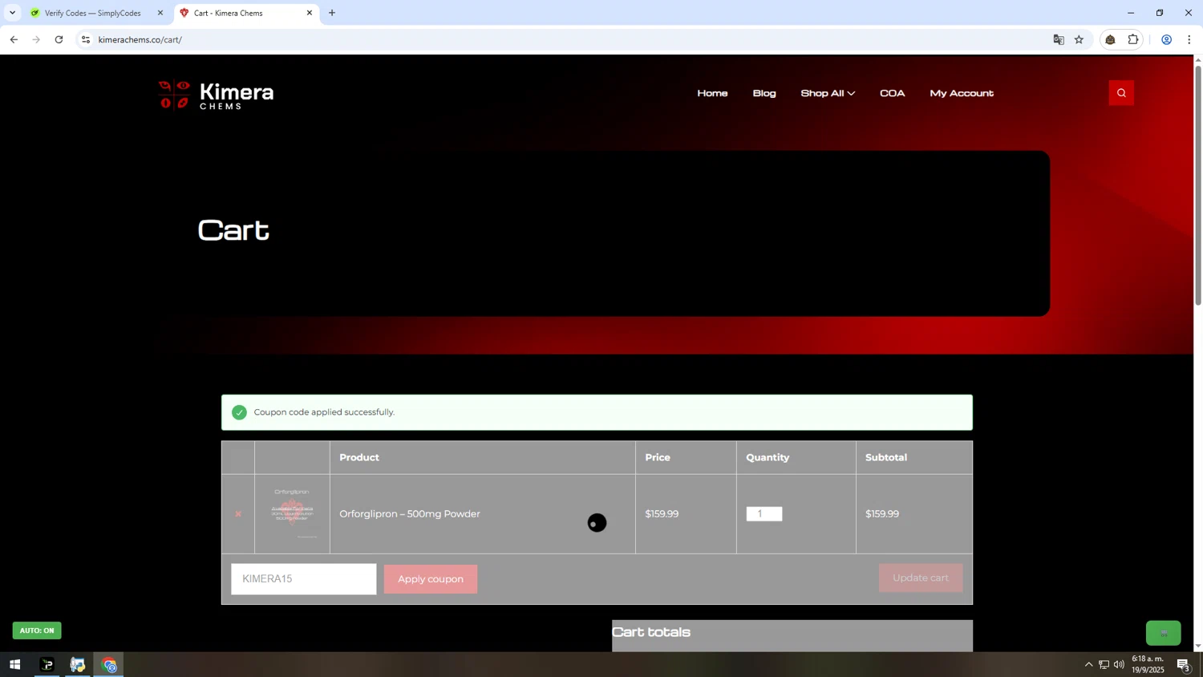This screenshot has height=677, width=1203.
Task: Select the Cart - Kimera Chems tab
Action: [241, 13]
